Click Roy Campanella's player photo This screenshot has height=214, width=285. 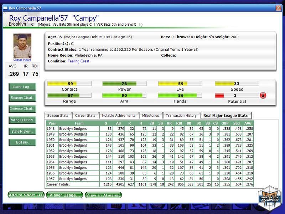tap(22, 46)
